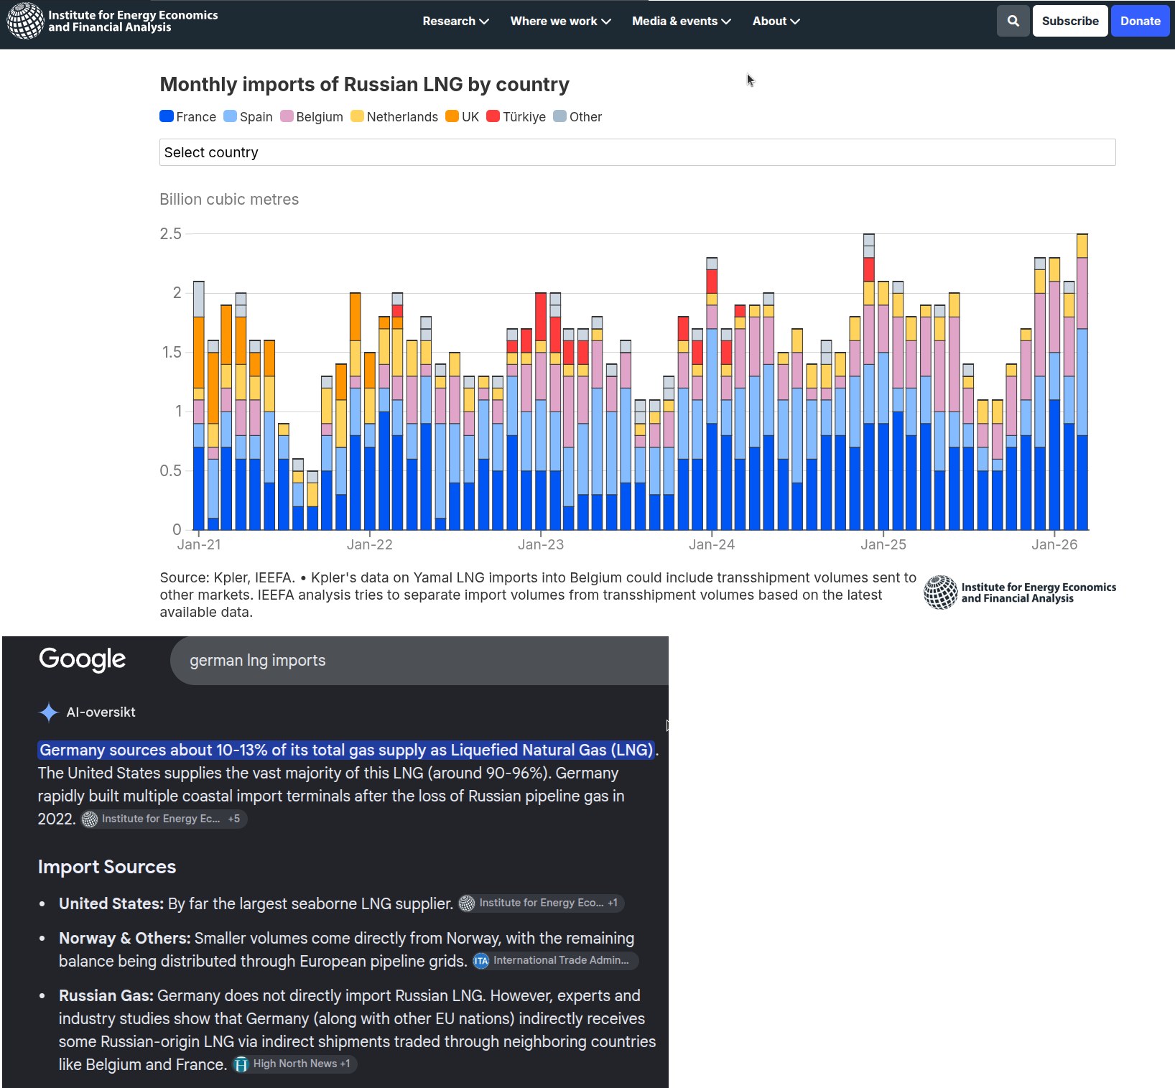The height and width of the screenshot is (1088, 1175).
Task: Click the Jan-22 axis label
Action: [x=370, y=544]
